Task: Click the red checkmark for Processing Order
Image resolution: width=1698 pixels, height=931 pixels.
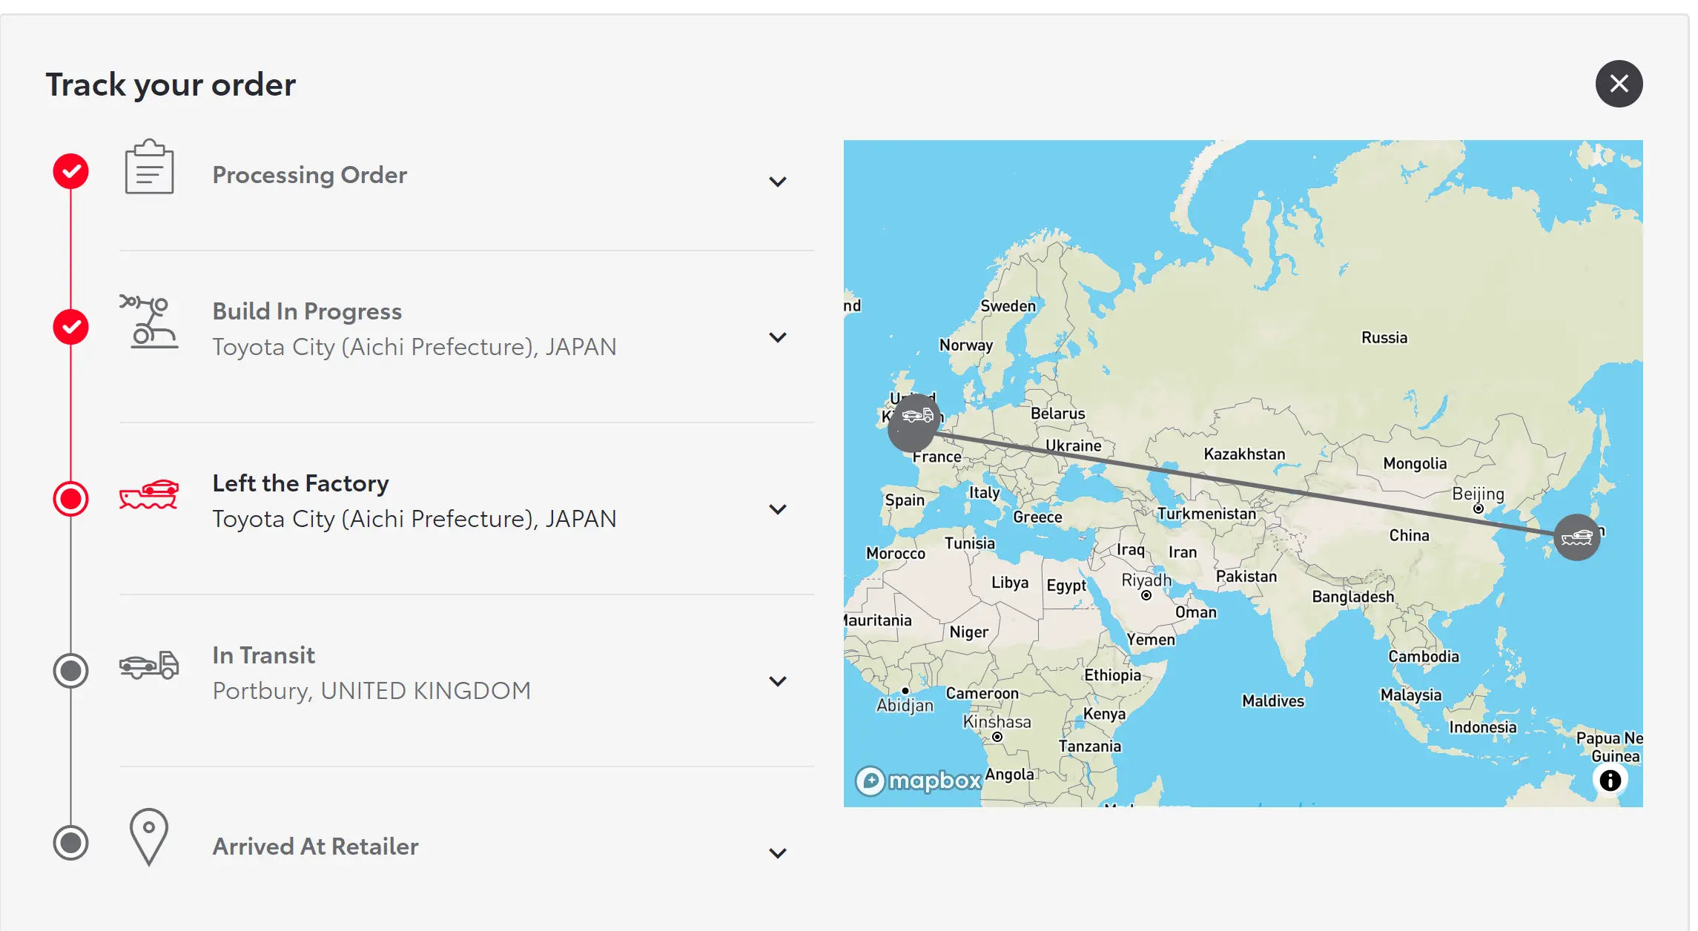Action: [70, 171]
